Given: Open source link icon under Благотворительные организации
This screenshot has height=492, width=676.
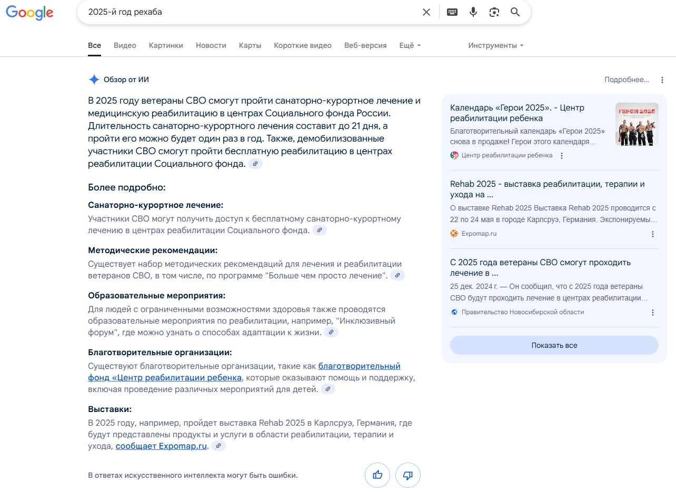Looking at the screenshot, I should pos(328,389).
